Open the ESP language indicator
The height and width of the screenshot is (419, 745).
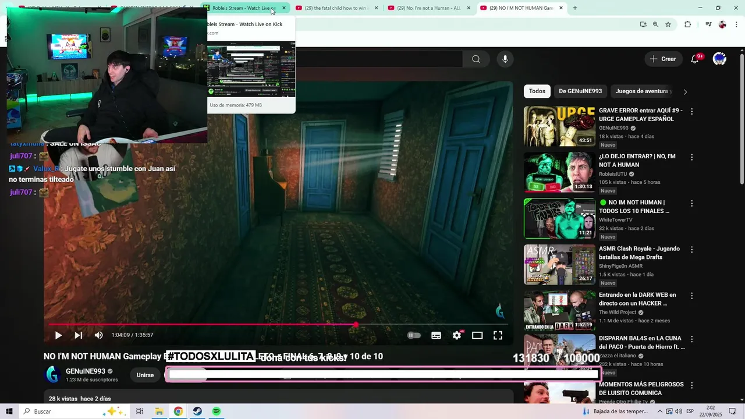(x=690, y=411)
